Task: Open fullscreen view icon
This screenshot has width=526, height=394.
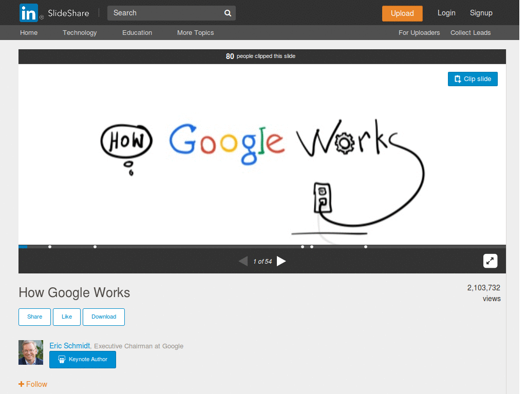Action: (490, 261)
